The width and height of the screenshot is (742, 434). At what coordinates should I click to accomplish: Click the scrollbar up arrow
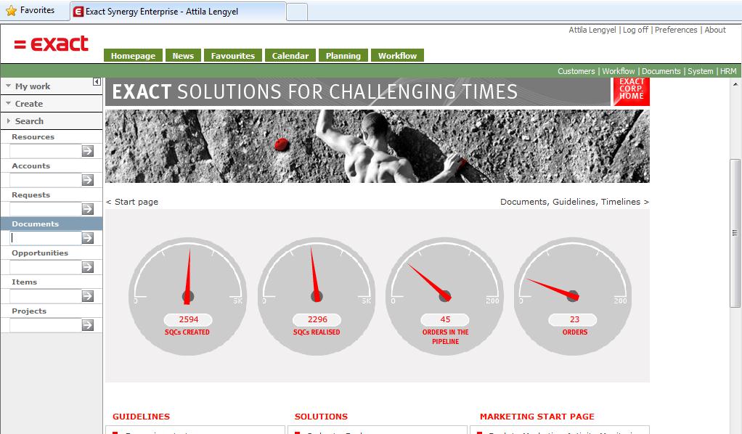735,84
